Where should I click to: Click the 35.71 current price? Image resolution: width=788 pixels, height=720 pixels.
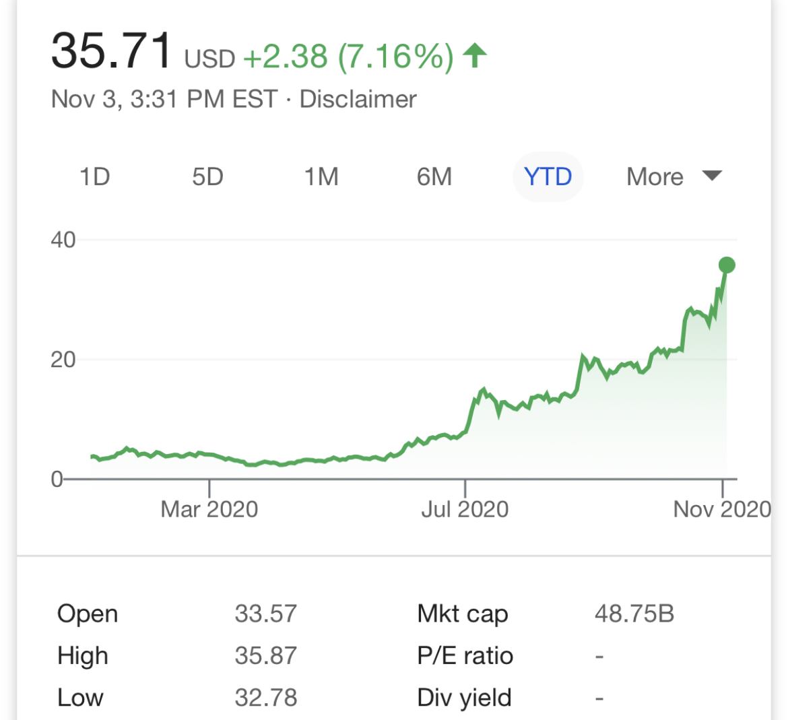coord(111,51)
